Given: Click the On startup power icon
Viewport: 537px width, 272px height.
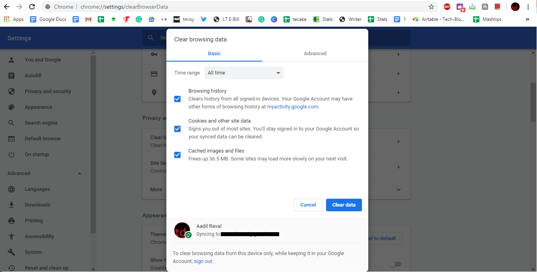Looking at the screenshot, I should (11, 154).
